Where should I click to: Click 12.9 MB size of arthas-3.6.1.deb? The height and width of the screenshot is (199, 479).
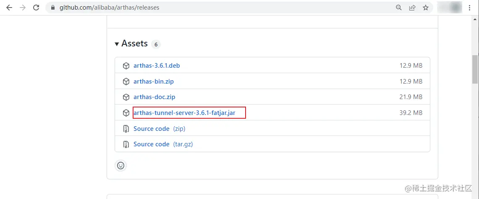pyautogui.click(x=411, y=66)
